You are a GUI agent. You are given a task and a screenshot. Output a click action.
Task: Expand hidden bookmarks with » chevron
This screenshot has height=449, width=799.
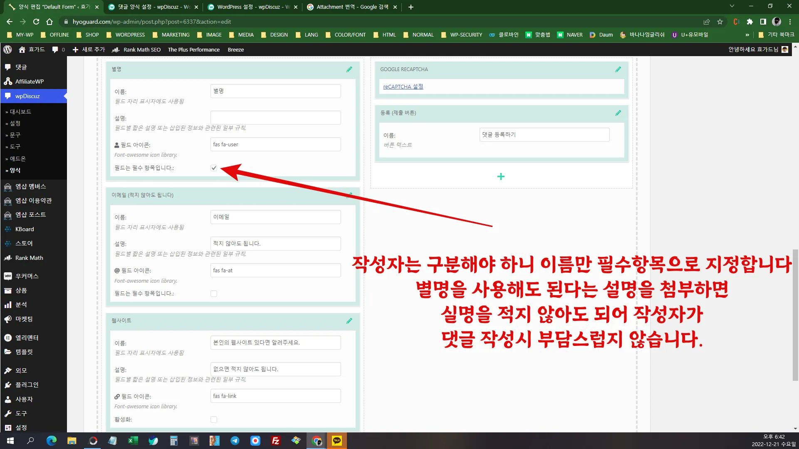747,35
